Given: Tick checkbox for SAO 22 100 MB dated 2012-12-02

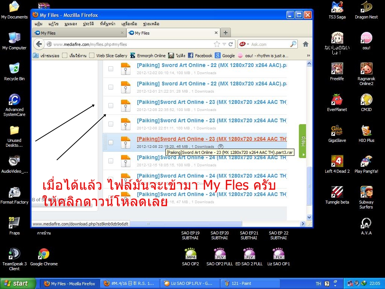Looking at the screenshot, I should 111,68.
